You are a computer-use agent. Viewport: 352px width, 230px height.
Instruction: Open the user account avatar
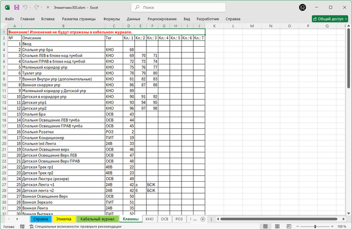(x=302, y=8)
